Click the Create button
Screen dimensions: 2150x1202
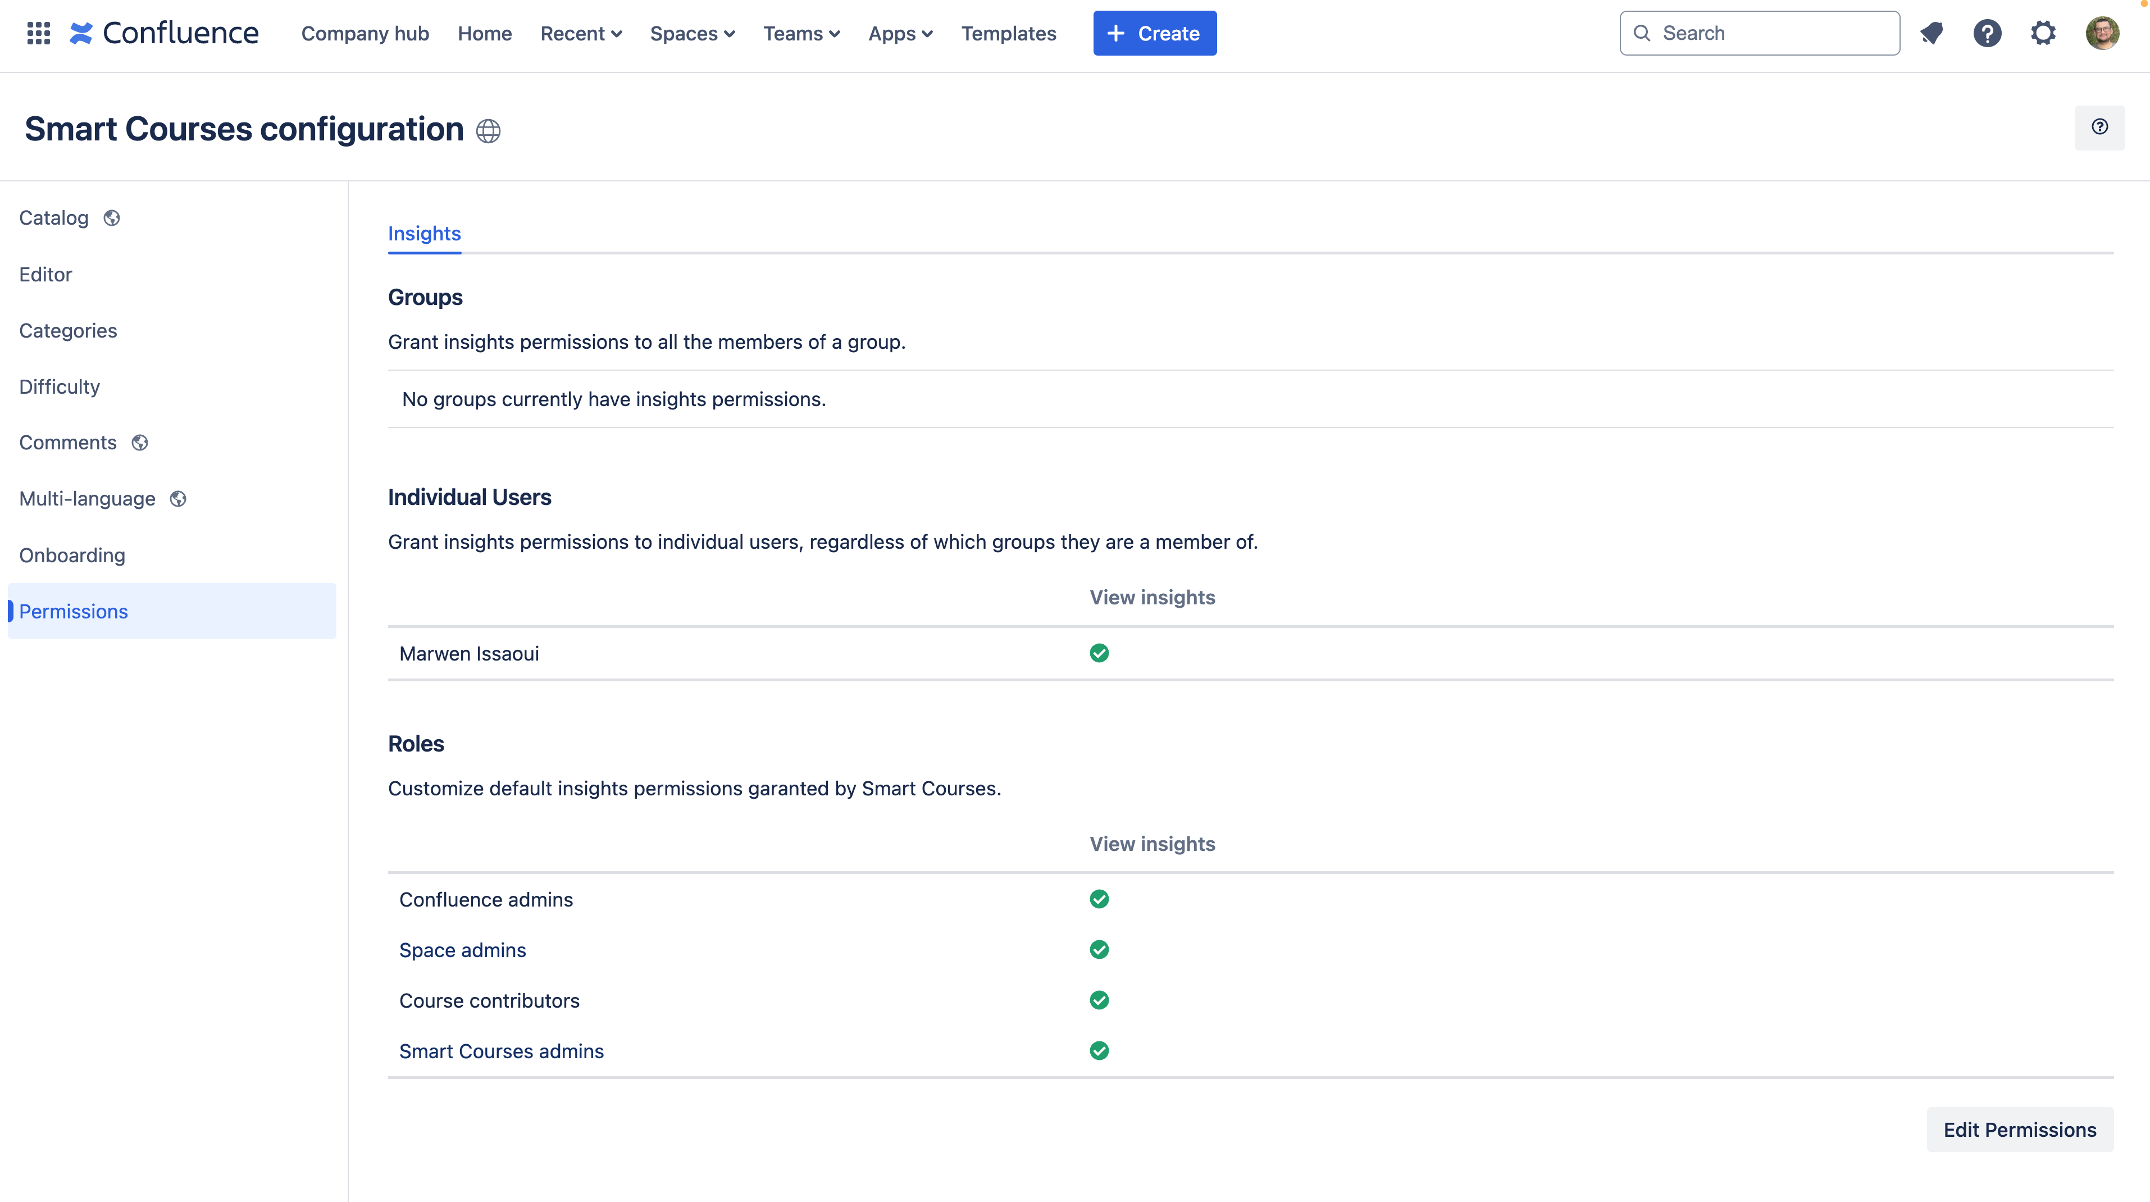tap(1154, 33)
